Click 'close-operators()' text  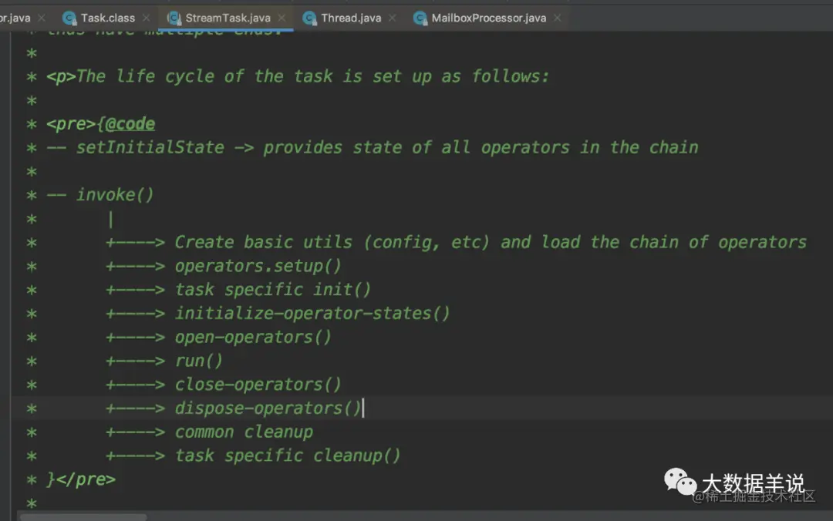258,385
